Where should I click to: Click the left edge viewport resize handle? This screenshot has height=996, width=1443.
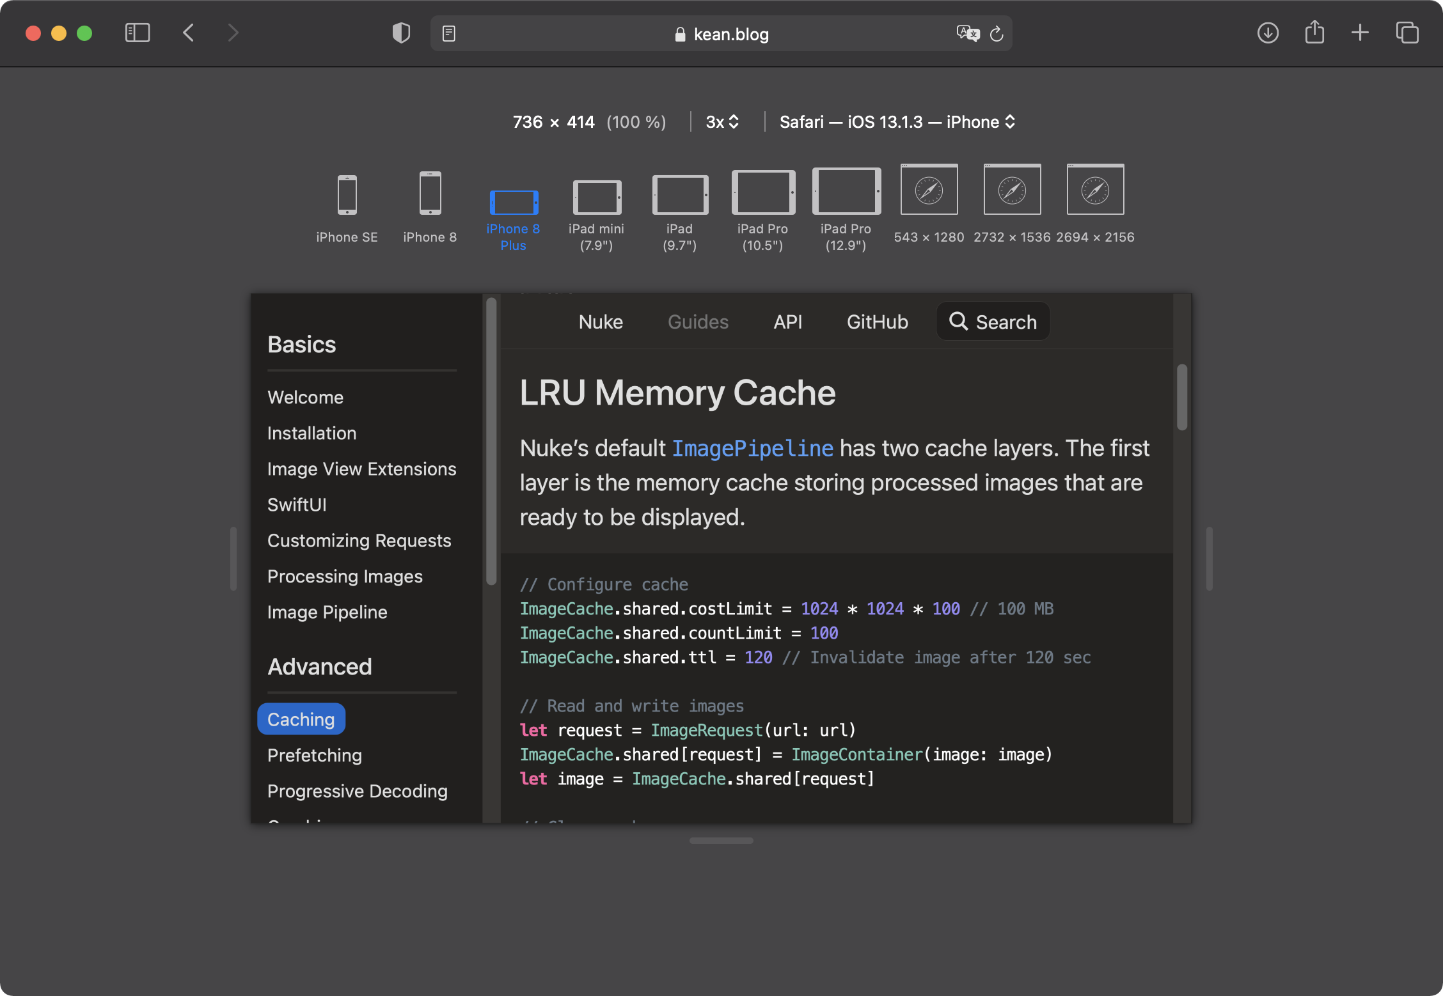[x=233, y=558]
